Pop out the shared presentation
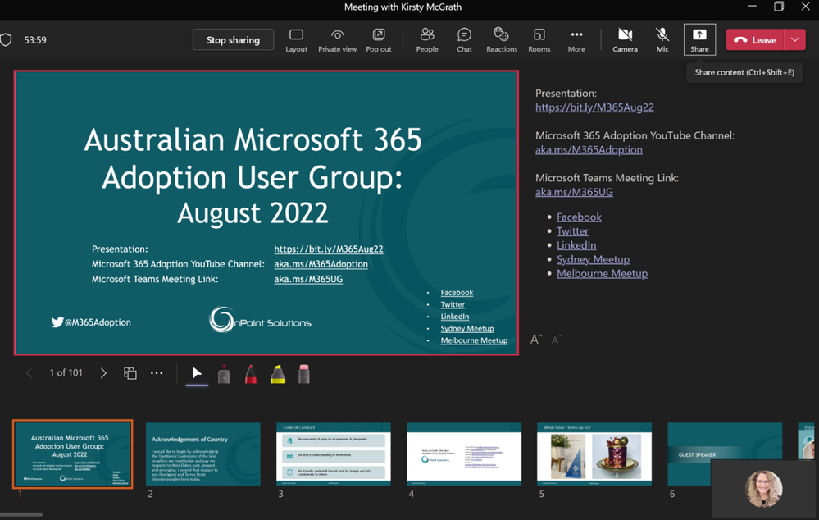819x520 pixels. coord(378,40)
